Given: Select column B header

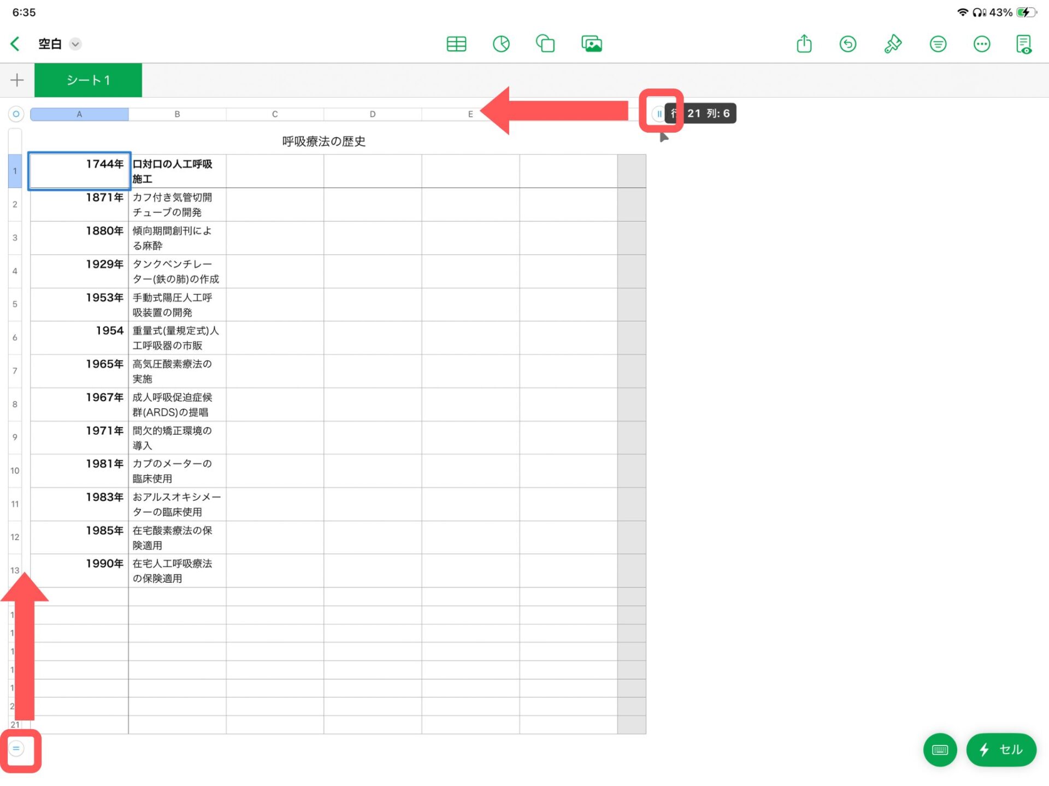Looking at the screenshot, I should (177, 114).
